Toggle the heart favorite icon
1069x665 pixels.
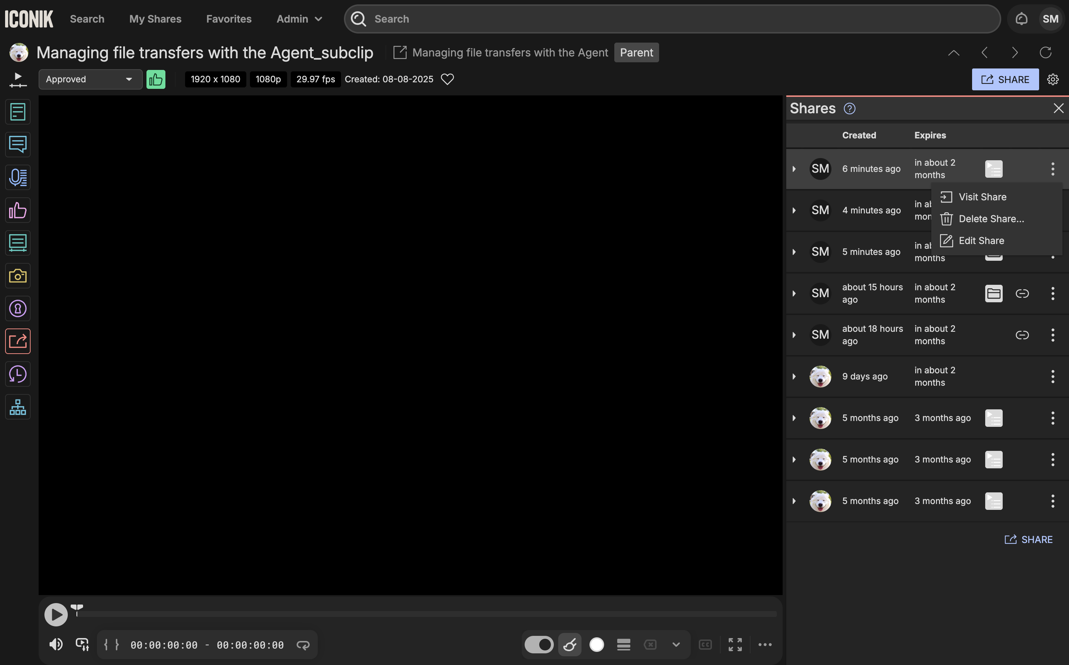447,79
